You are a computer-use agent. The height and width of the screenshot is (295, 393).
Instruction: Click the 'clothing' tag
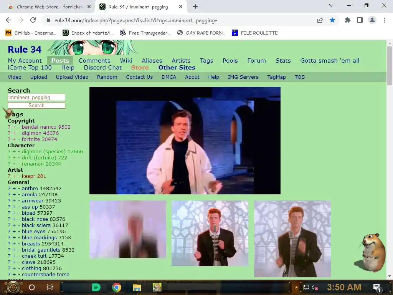(x=32, y=268)
